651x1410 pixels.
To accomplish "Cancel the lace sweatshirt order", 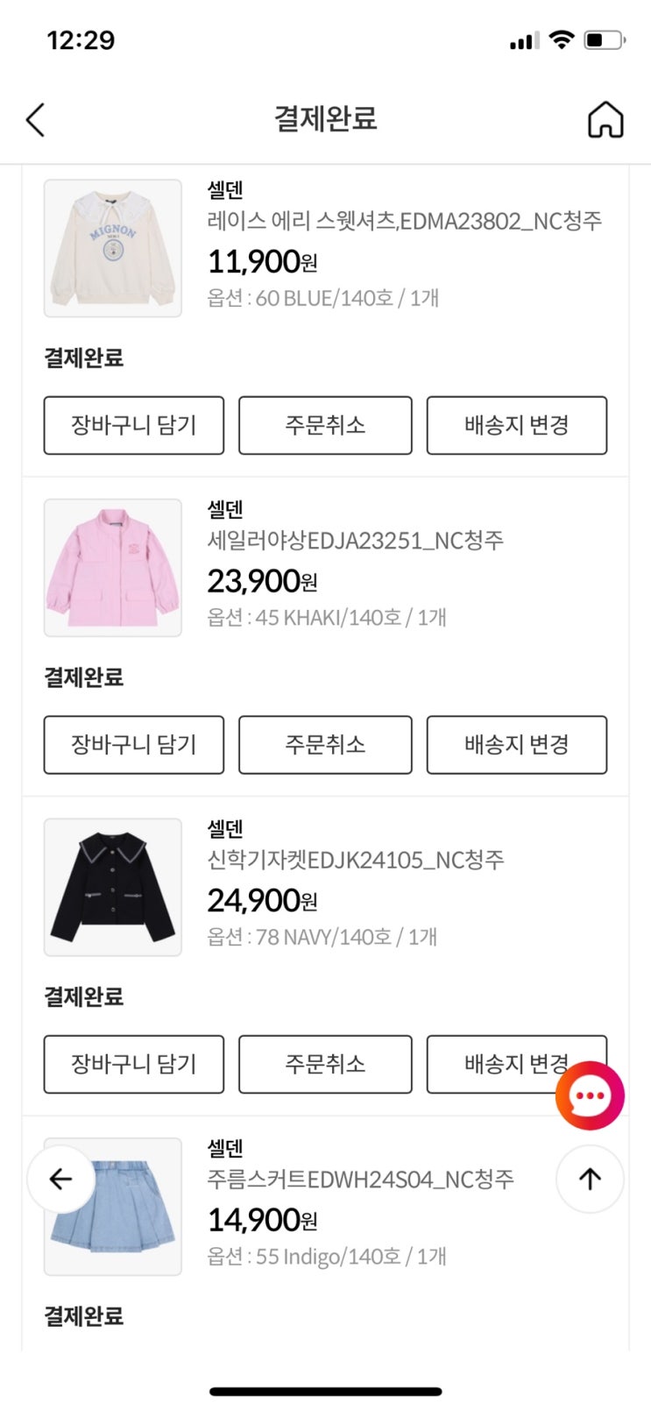I will pos(325,425).
